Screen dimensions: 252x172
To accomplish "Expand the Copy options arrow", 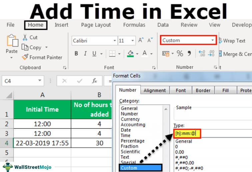I will coord(46,47).
